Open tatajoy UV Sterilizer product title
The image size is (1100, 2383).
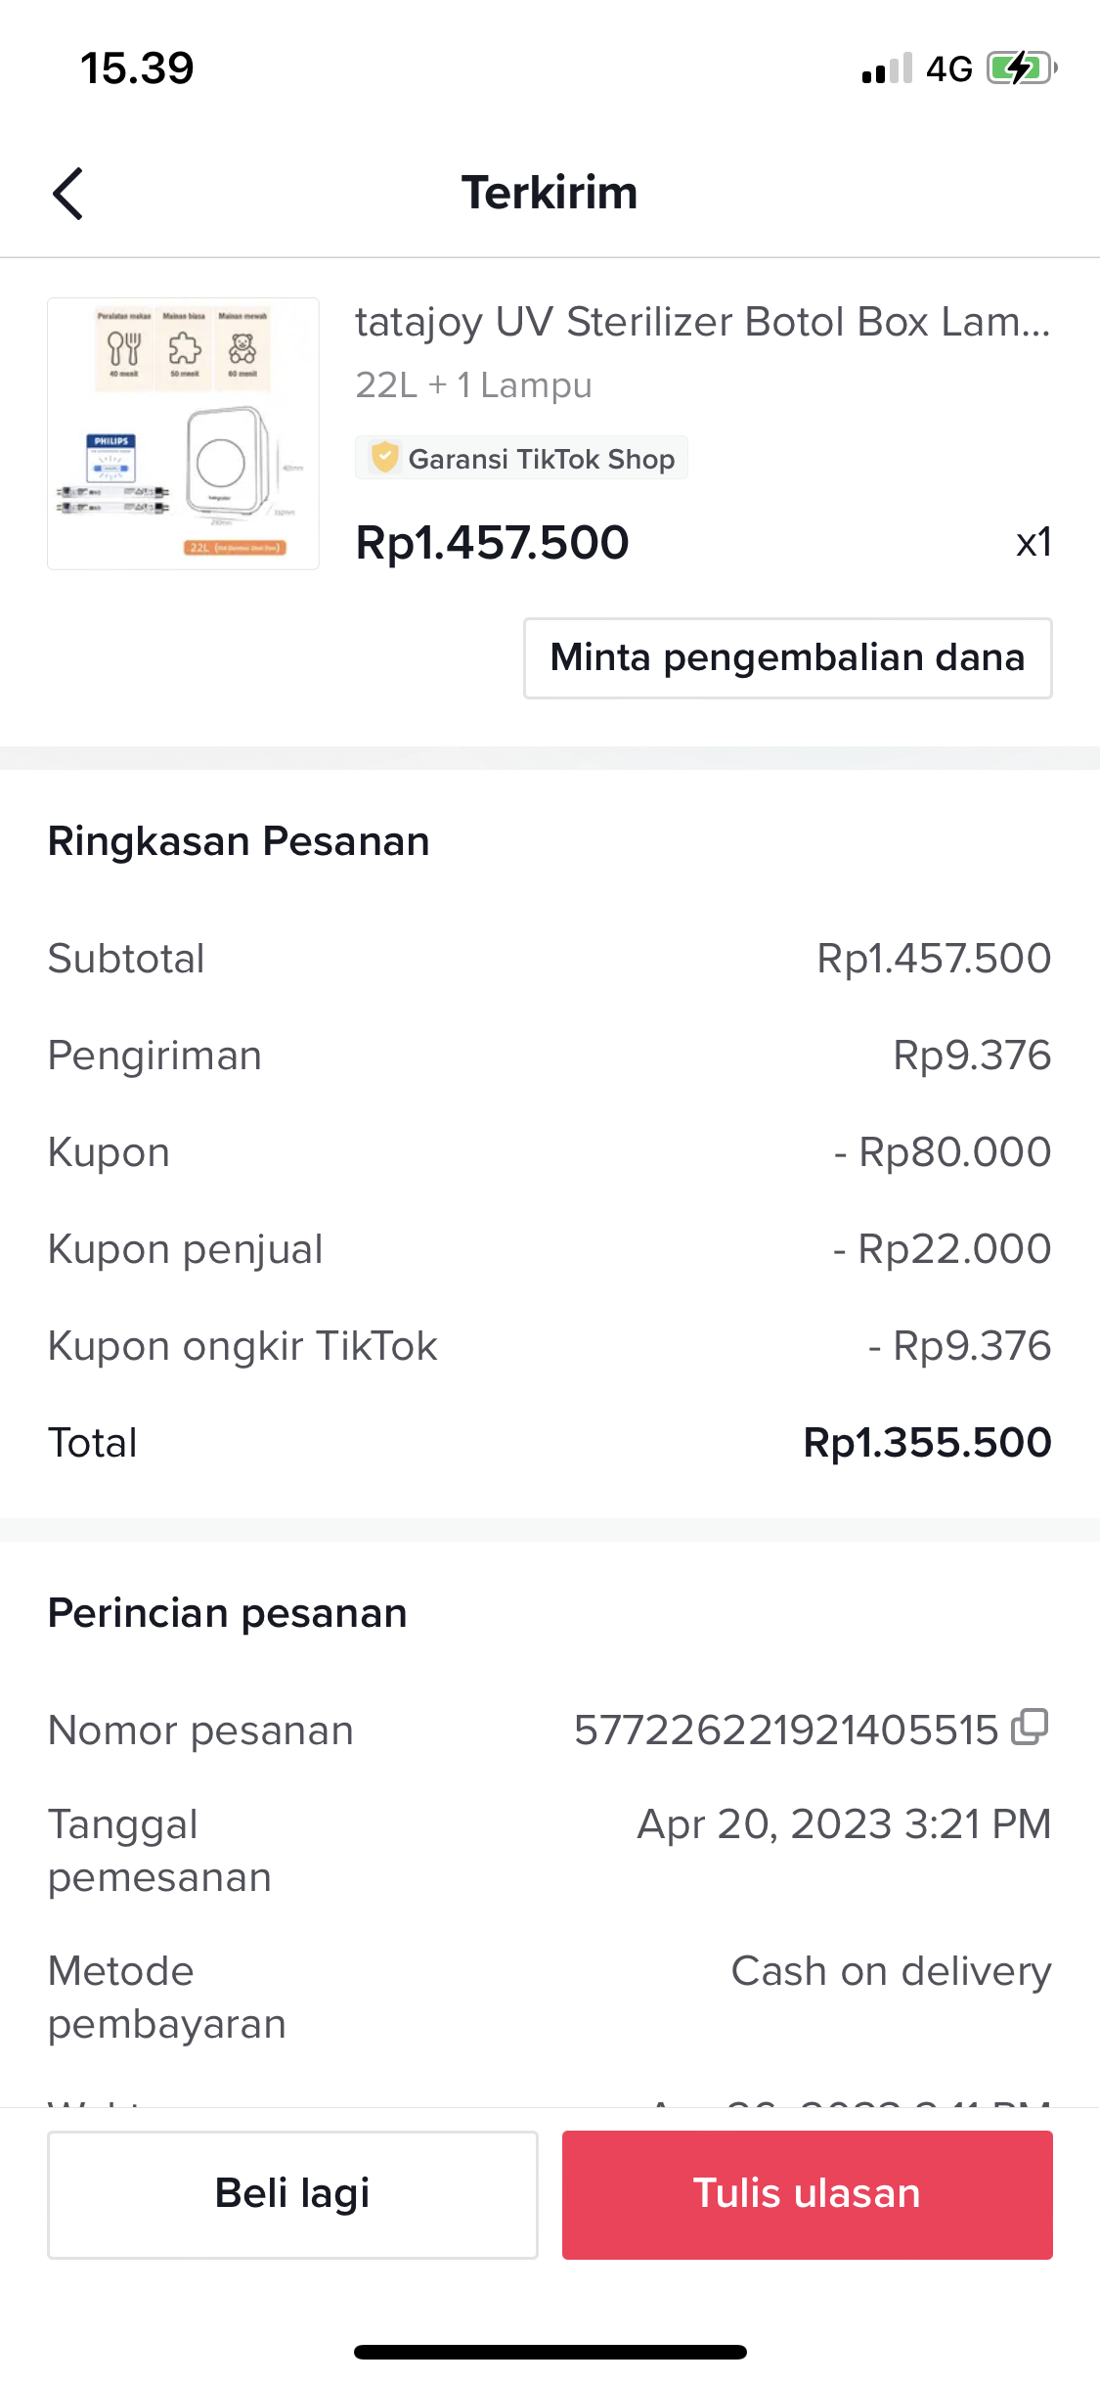(702, 322)
